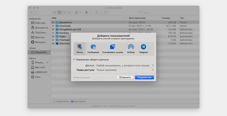Select Mail (Почта) as the invitation method
The height and width of the screenshot is (116, 227).
[x=79, y=48]
